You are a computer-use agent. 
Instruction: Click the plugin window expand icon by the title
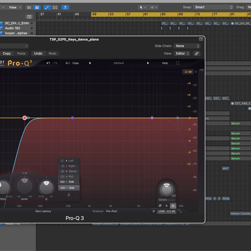pos(201,39)
